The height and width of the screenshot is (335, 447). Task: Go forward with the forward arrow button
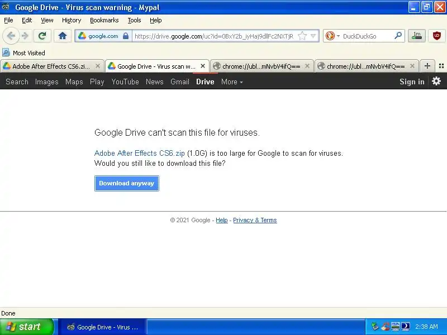pos(25,36)
